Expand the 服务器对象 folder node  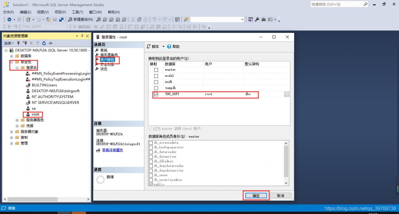coord(12,132)
